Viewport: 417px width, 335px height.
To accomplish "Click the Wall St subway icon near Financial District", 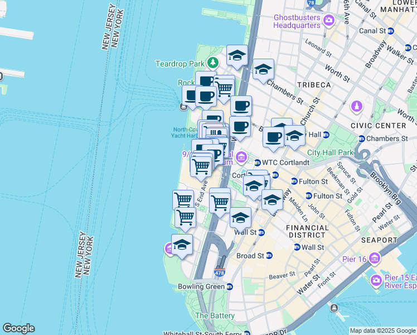I will tap(297, 247).
